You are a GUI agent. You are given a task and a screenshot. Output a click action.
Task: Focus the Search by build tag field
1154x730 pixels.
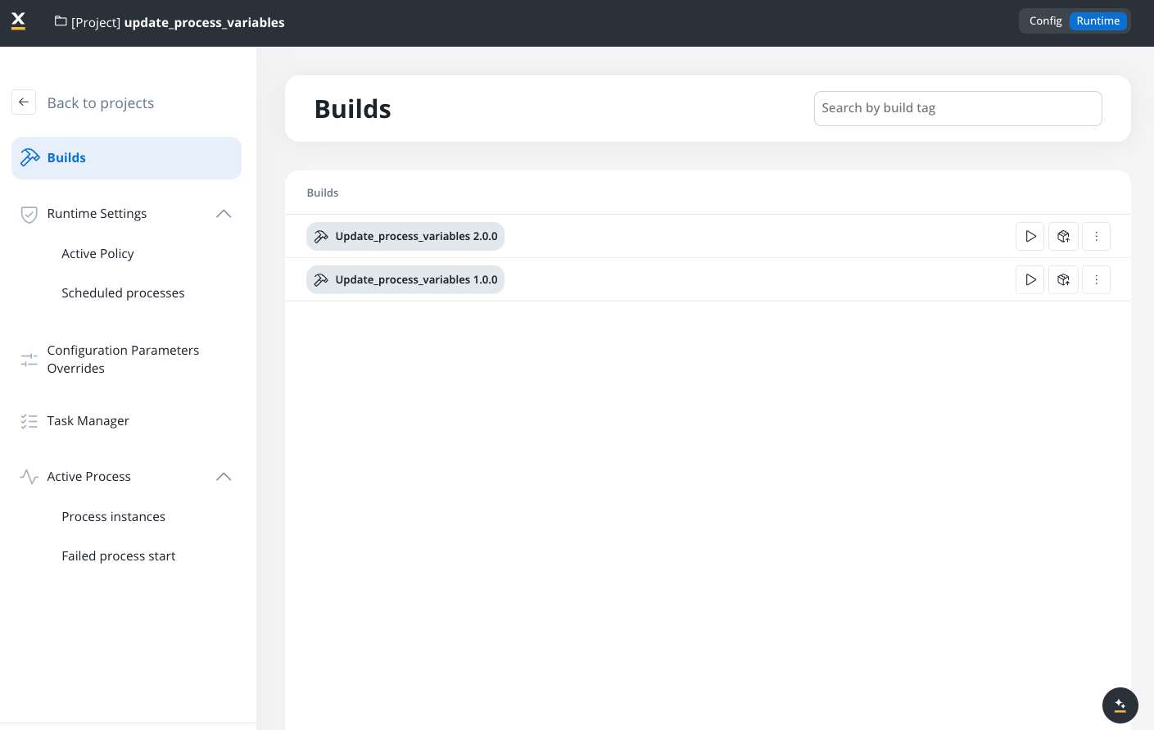957,109
